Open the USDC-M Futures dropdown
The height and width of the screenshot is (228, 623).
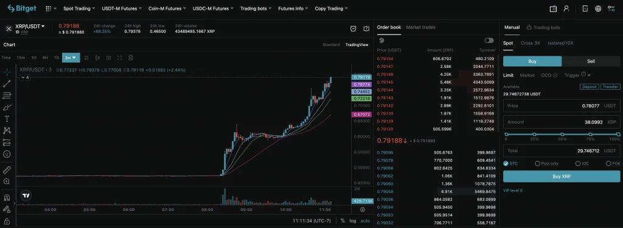pyautogui.click(x=213, y=8)
